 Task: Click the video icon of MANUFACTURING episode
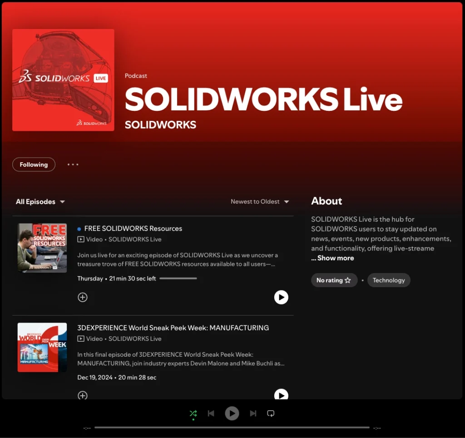[81, 338]
